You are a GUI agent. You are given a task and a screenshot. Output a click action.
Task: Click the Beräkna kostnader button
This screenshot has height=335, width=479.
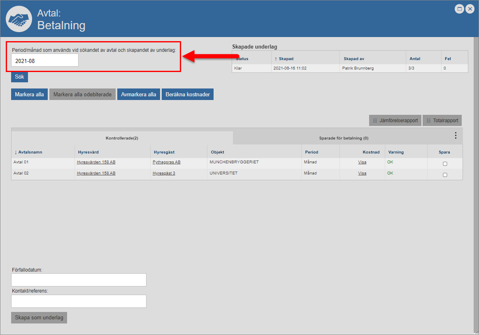click(x=188, y=94)
